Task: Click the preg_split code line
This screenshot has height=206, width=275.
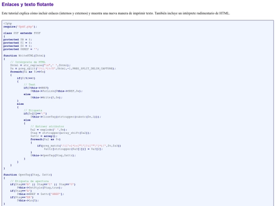Action: [x=63, y=68]
